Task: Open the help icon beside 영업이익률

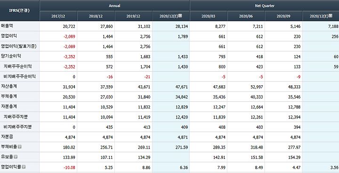Action: 24,167
